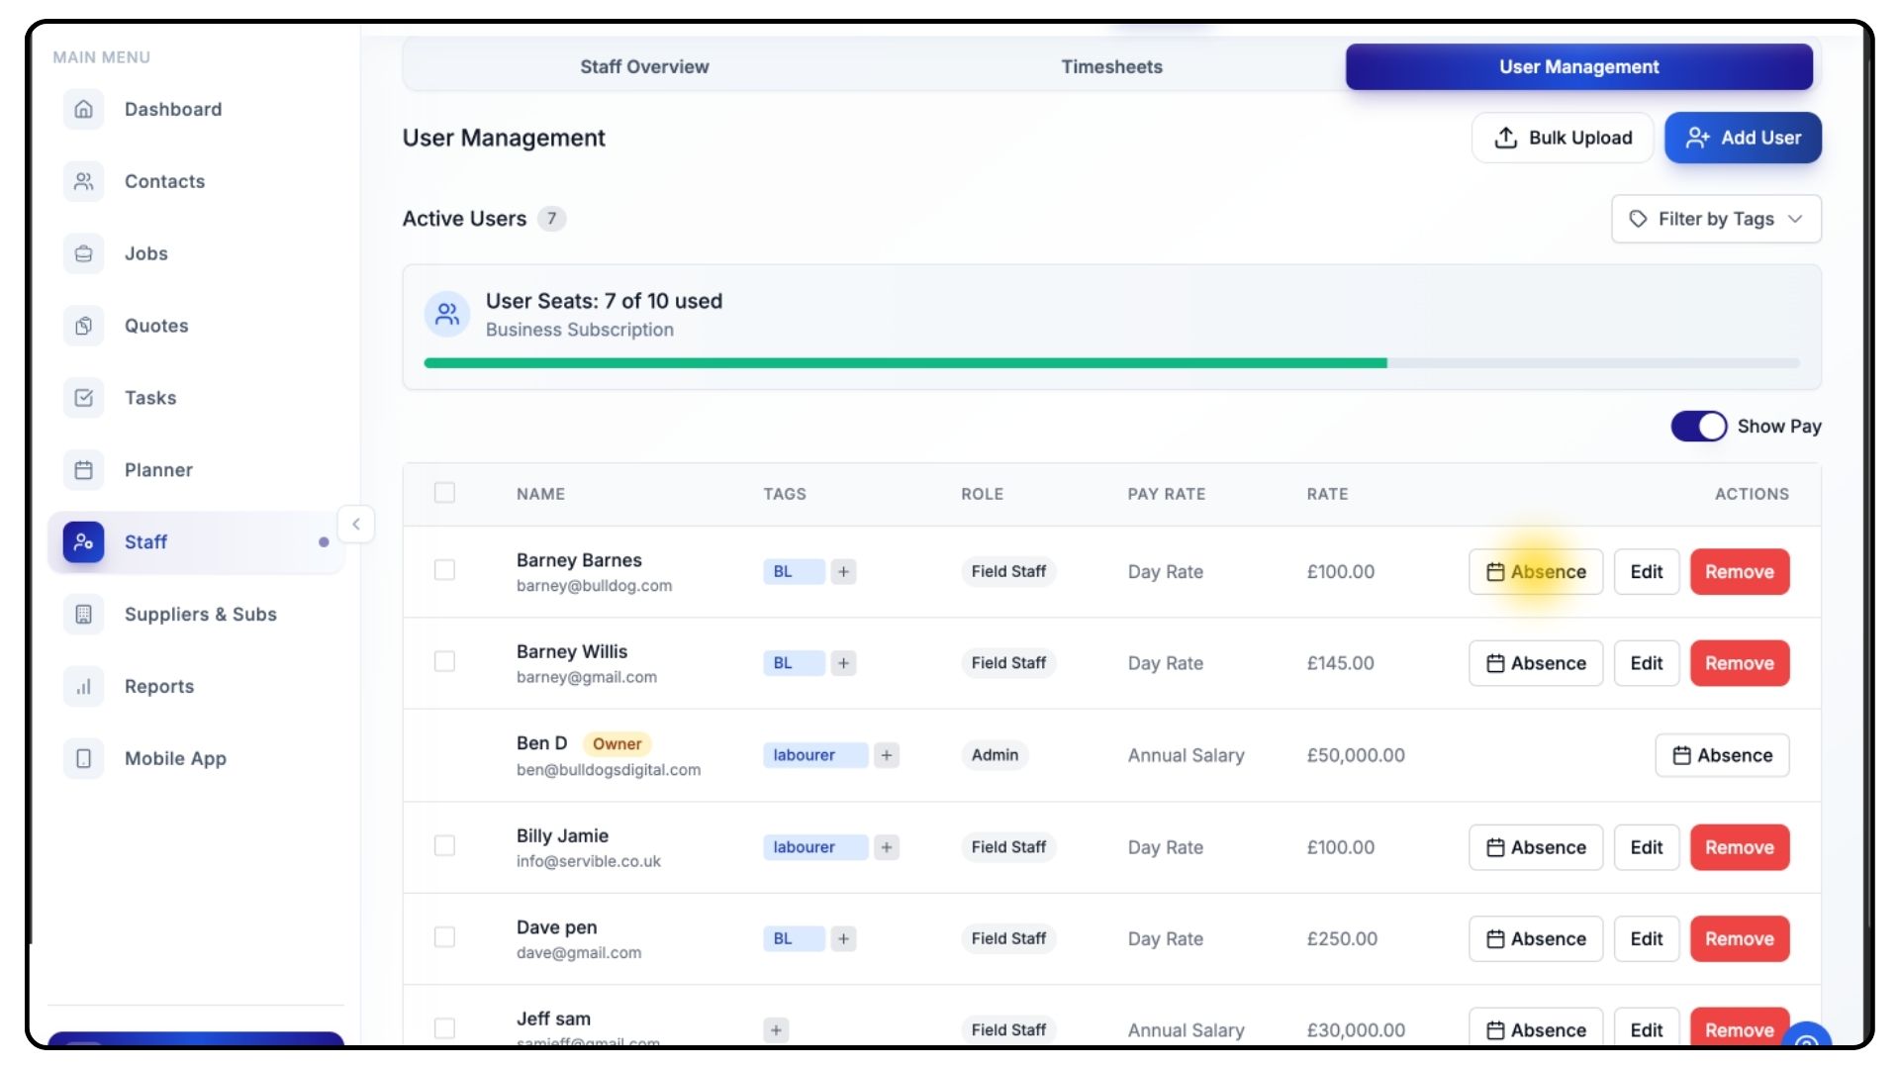Image resolution: width=1900 pixels, height=1069 pixels.
Task: Open the Filter by Tags dropdown
Action: 1716,219
